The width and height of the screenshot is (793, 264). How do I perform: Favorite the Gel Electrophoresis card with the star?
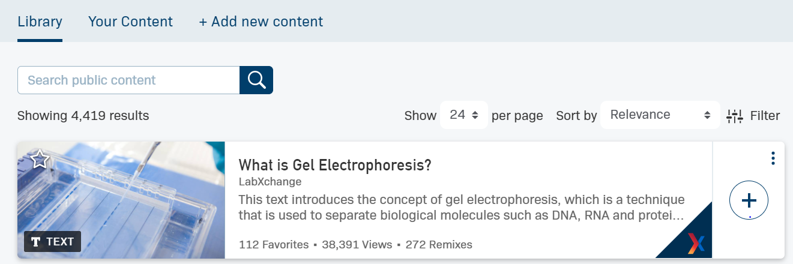pos(40,160)
